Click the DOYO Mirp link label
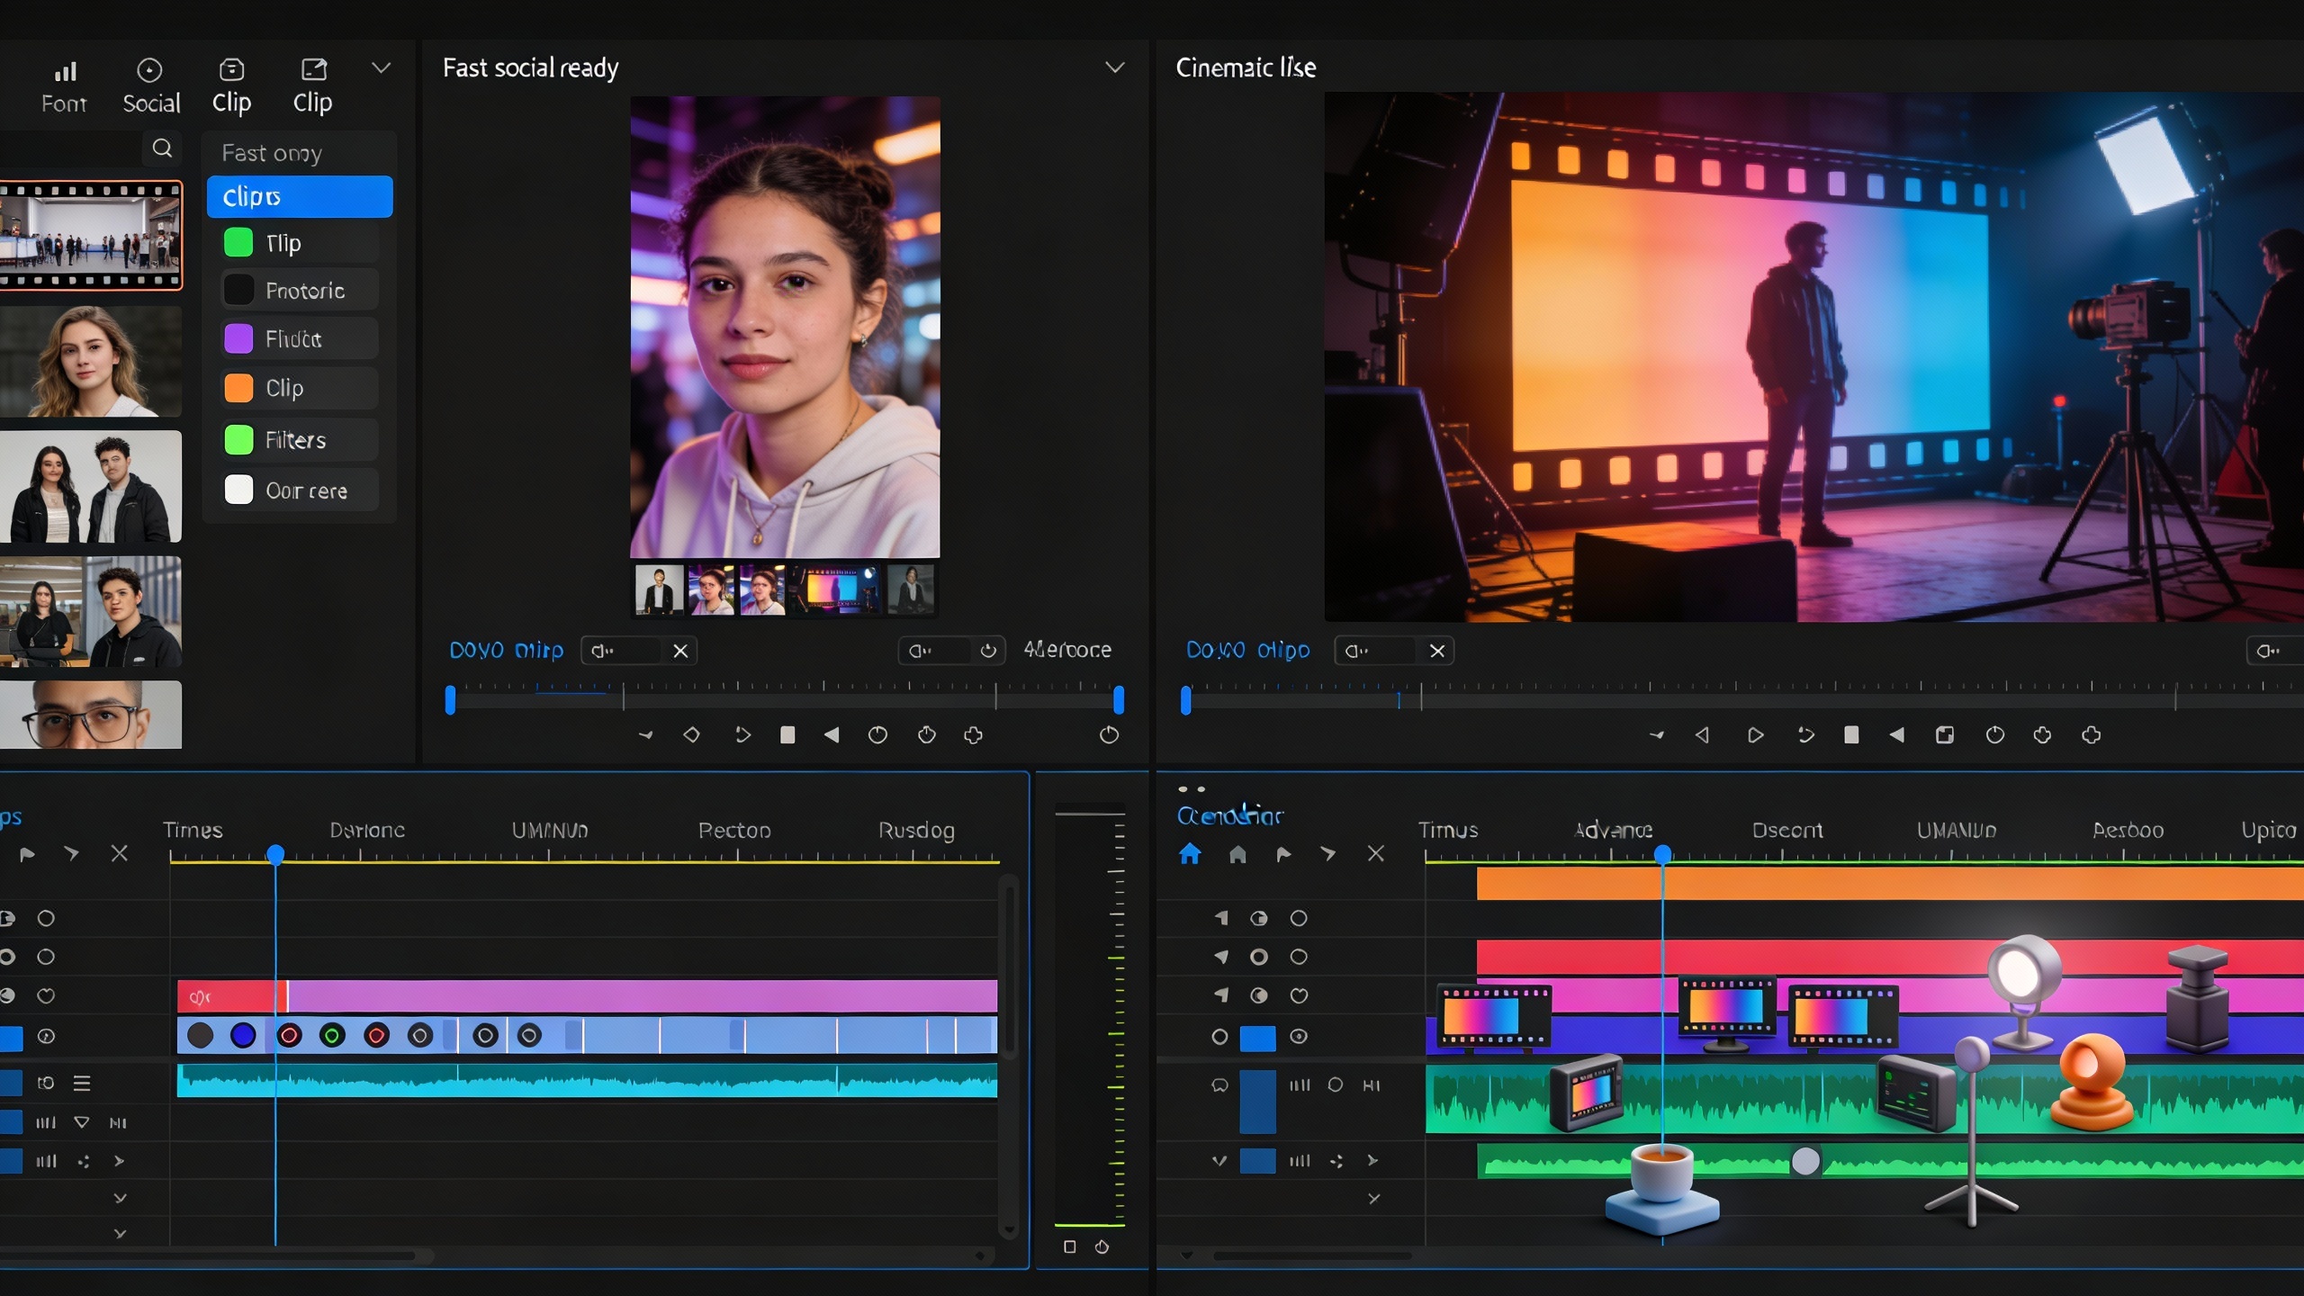 pos(506,650)
